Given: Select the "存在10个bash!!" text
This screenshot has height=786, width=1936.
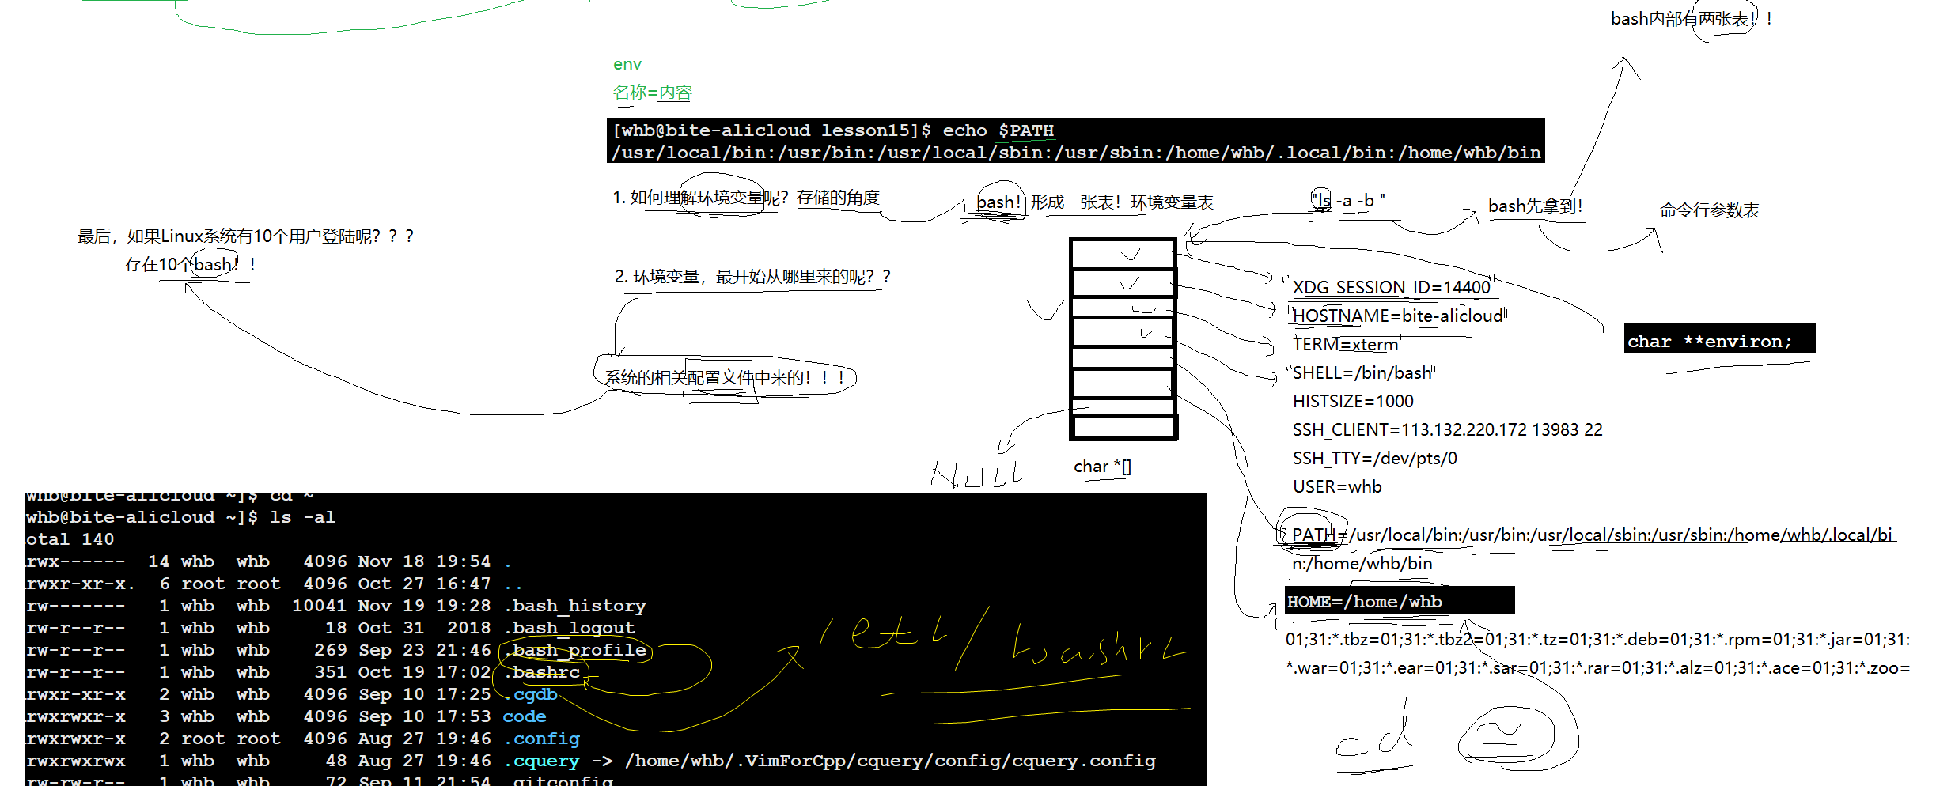Looking at the screenshot, I should (x=190, y=264).
